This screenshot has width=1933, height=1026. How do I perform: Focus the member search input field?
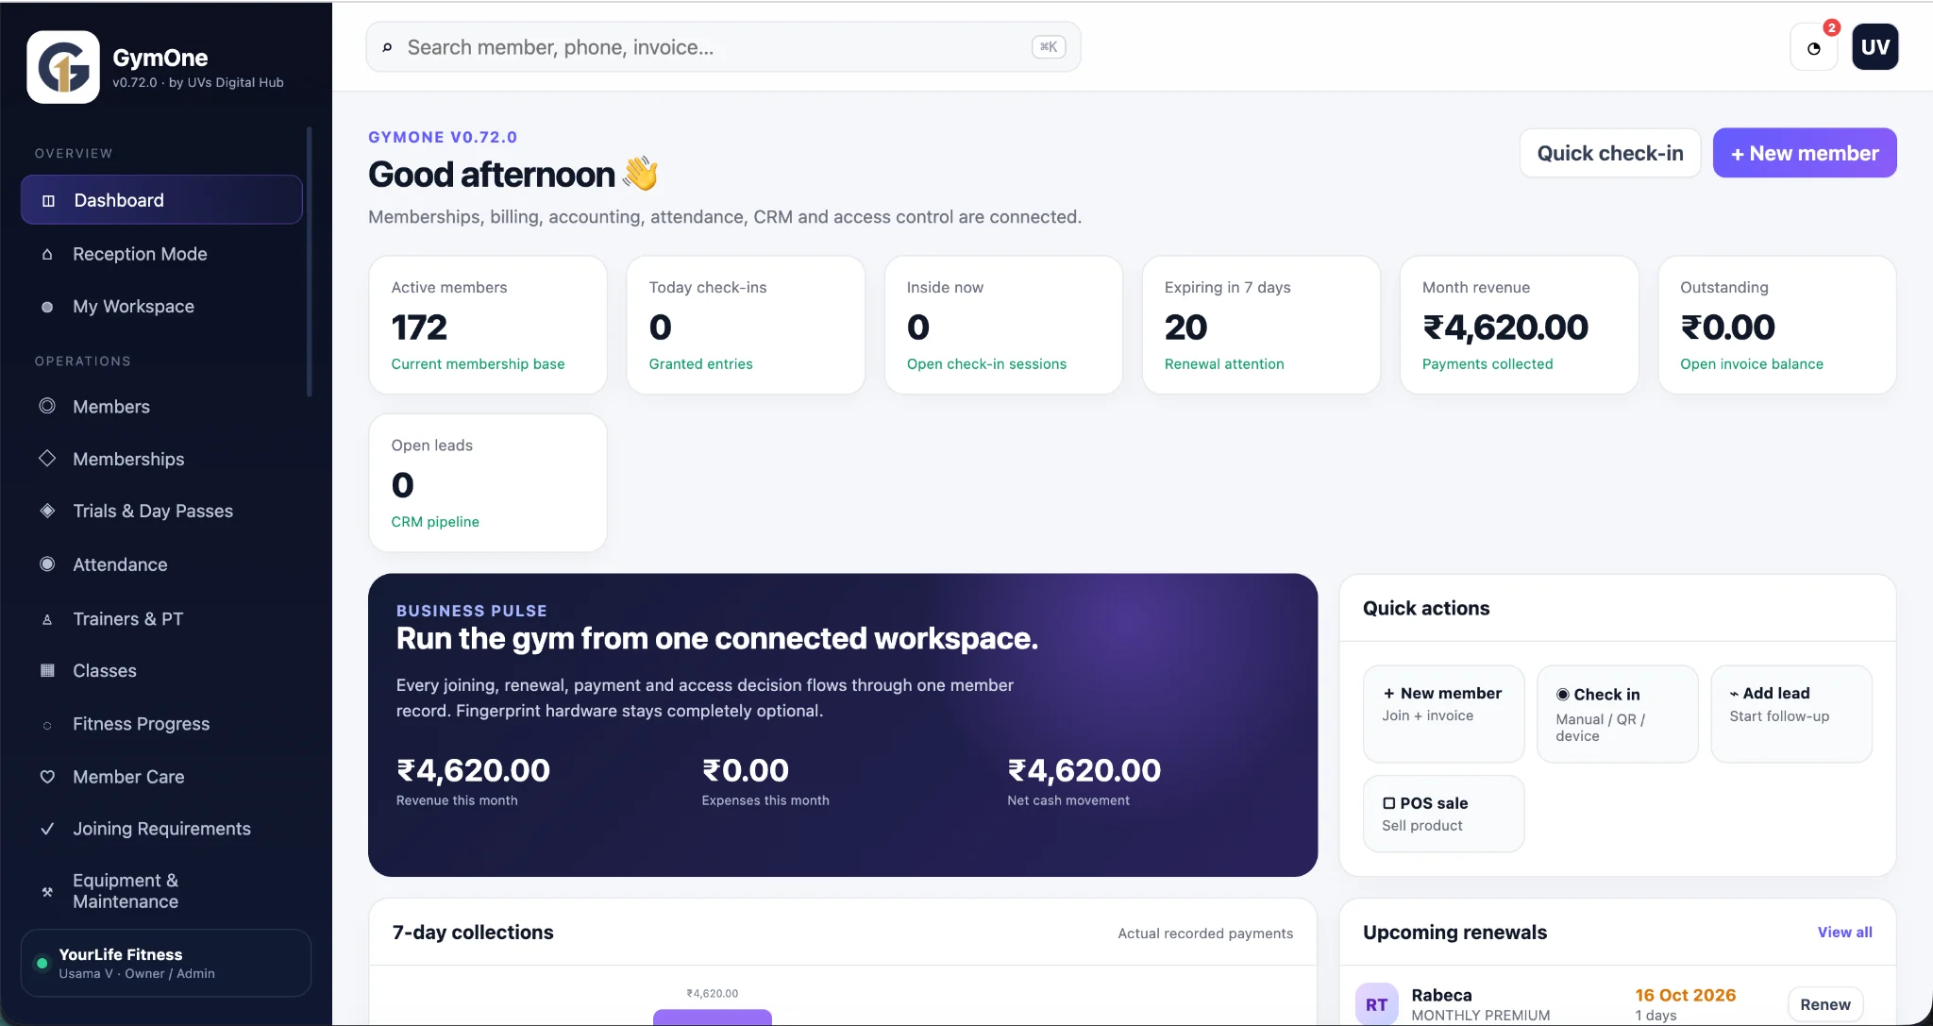[723, 47]
